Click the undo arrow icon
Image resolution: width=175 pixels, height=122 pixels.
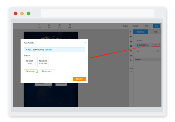coord(131,37)
